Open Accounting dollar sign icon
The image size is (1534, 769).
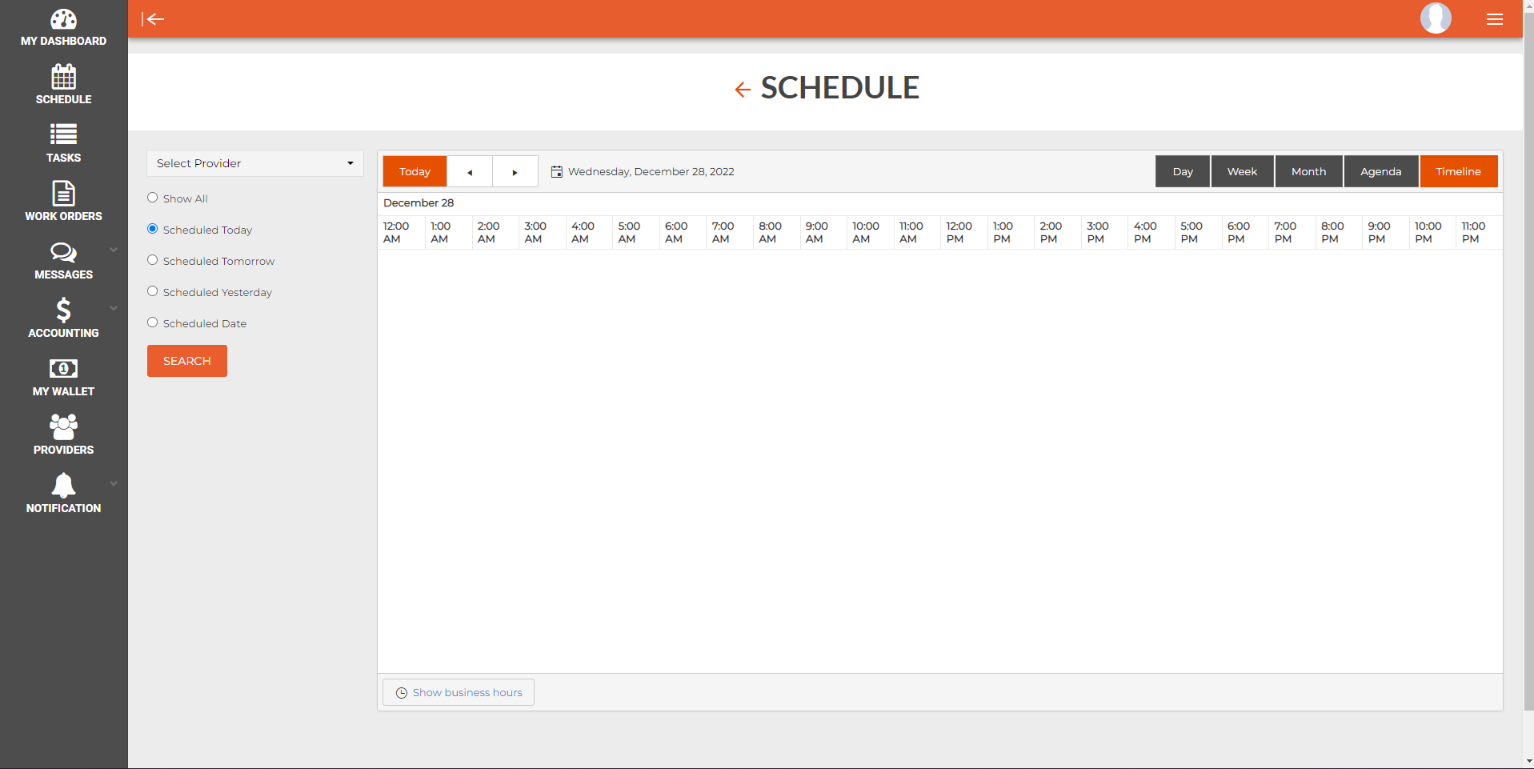[63, 310]
